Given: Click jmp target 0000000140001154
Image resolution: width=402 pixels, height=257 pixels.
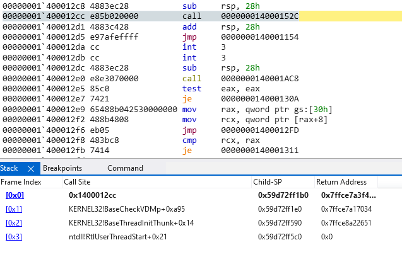Looking at the screenshot, I should 260,37.
